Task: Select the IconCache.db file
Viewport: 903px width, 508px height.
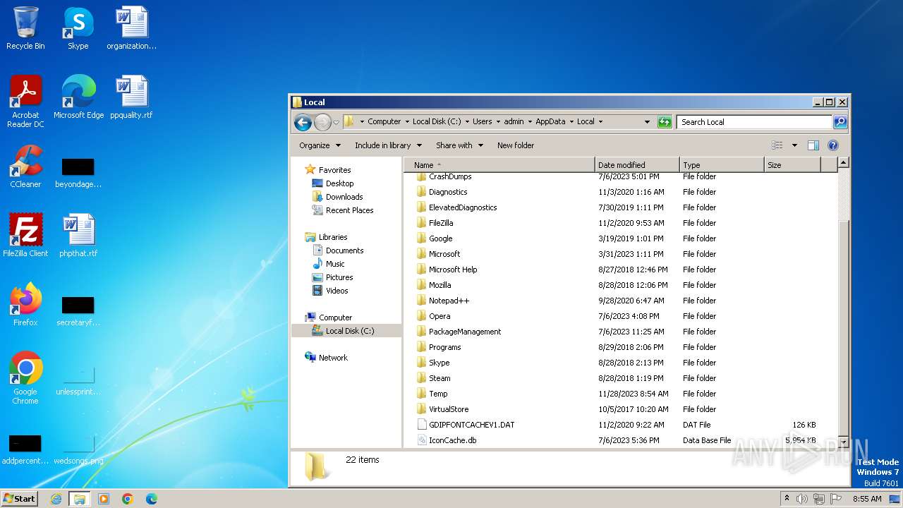Action: [x=452, y=440]
